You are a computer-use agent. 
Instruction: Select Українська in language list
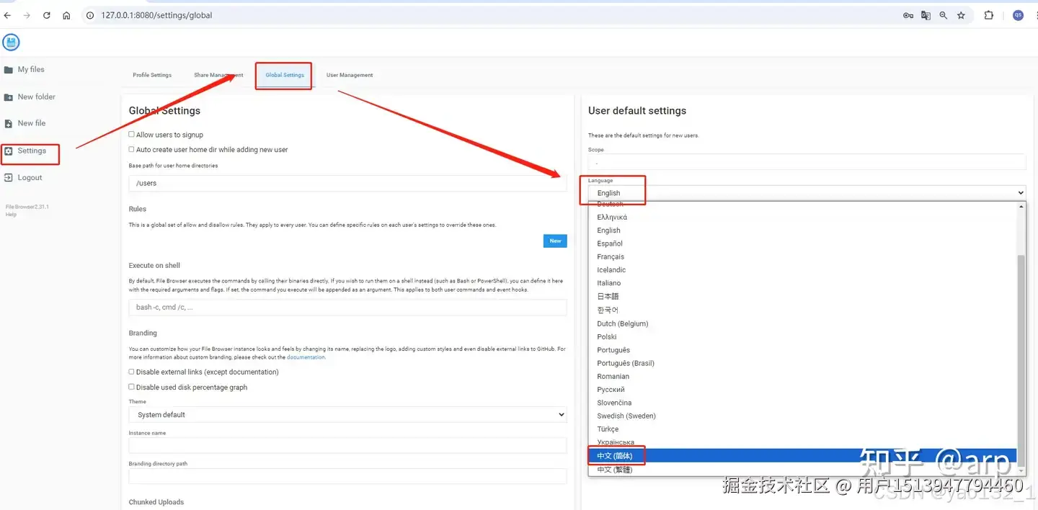click(802, 442)
